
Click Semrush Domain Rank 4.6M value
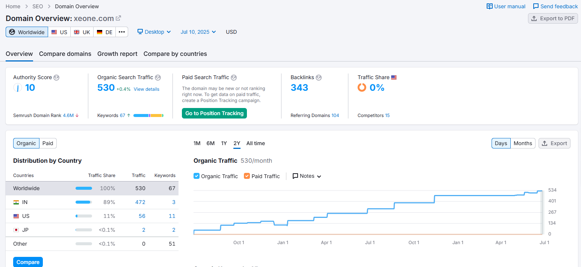[x=68, y=115]
